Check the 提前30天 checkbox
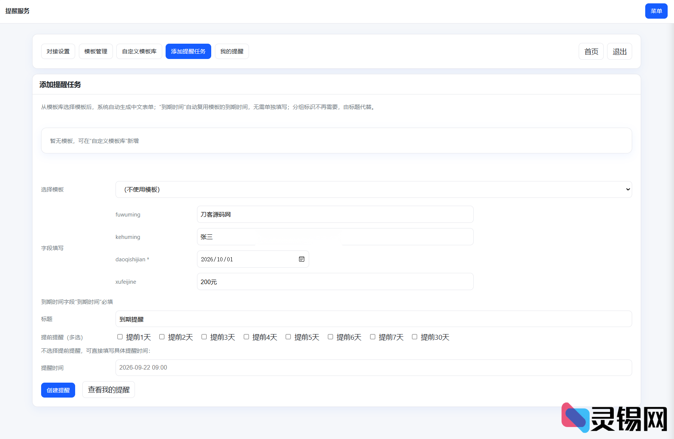 [414, 337]
